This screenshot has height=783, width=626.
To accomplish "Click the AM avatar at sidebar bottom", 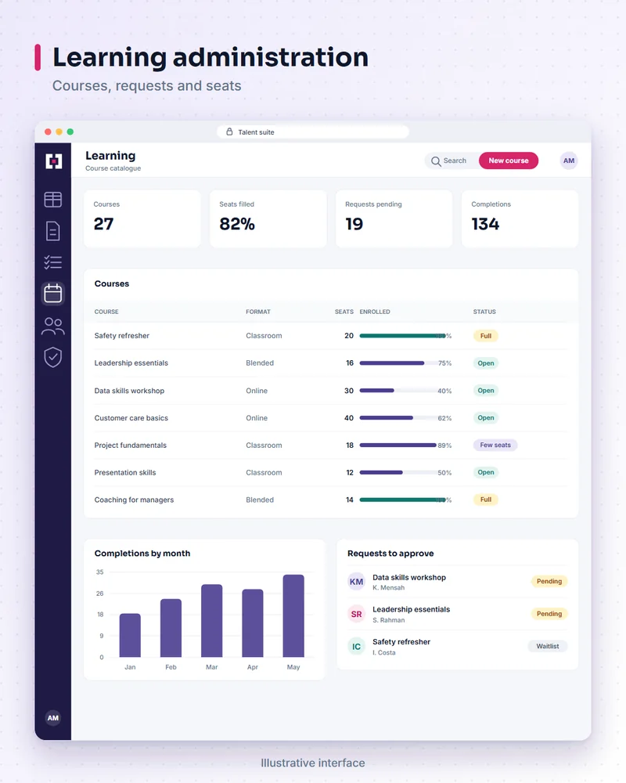I will [x=53, y=718].
